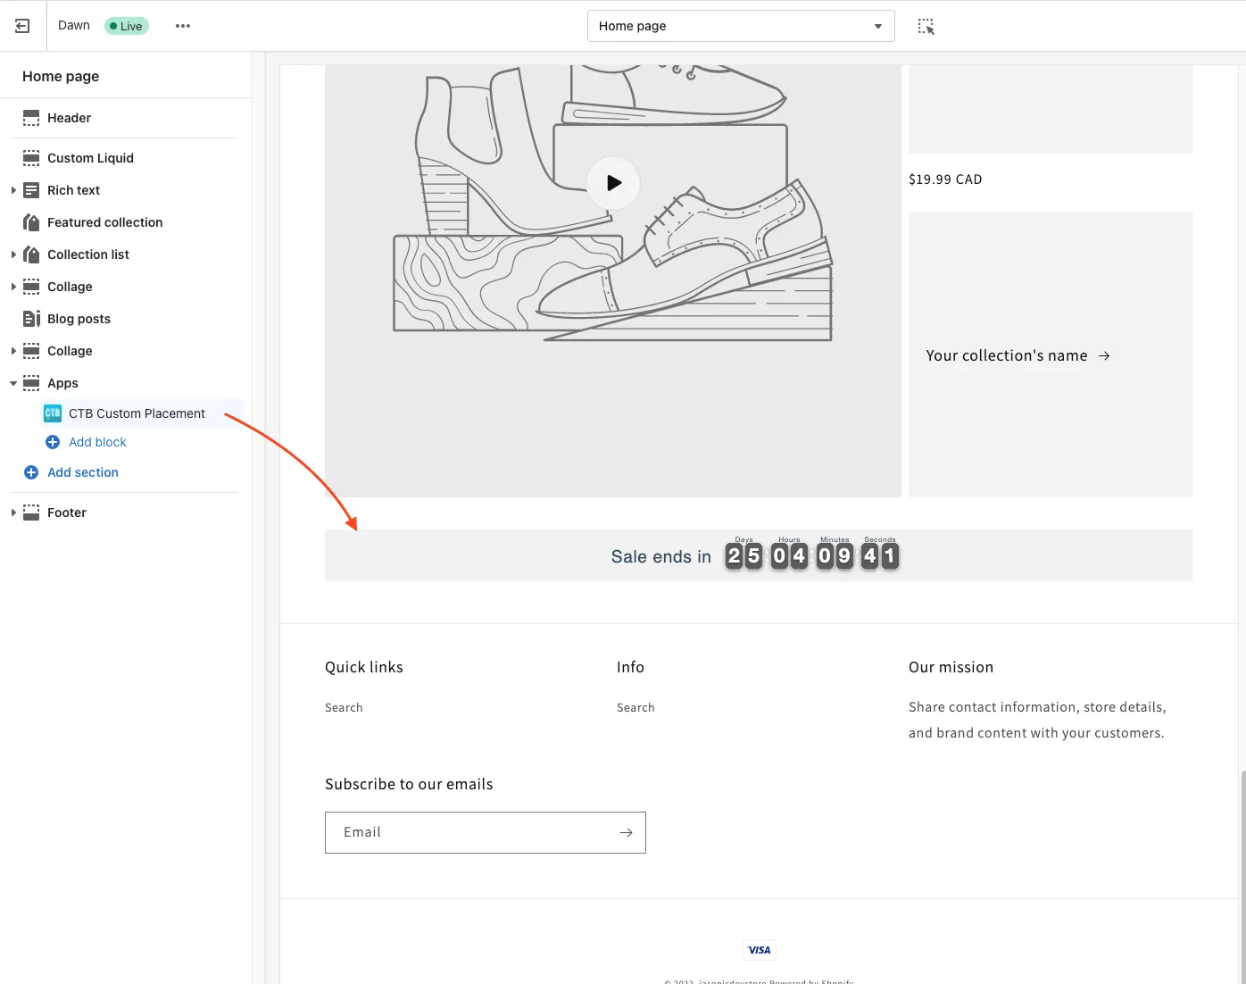1246x984 pixels.
Task: Click the Featured collection icon
Action: 31,222
